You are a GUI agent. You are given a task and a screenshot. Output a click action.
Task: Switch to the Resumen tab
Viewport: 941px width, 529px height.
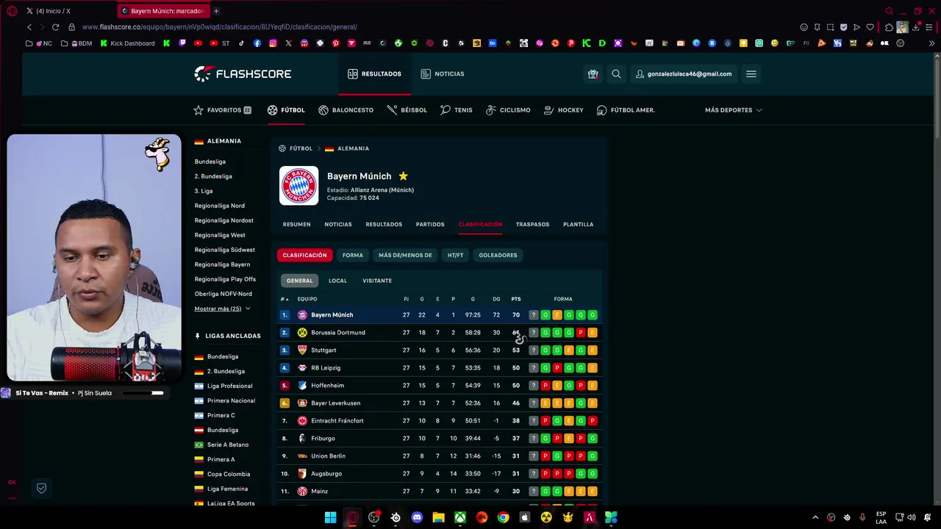pos(296,224)
